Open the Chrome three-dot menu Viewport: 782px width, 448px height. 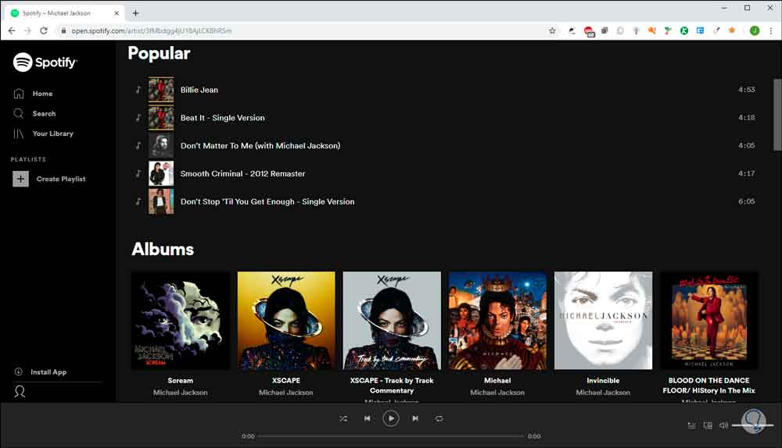pyautogui.click(x=771, y=31)
